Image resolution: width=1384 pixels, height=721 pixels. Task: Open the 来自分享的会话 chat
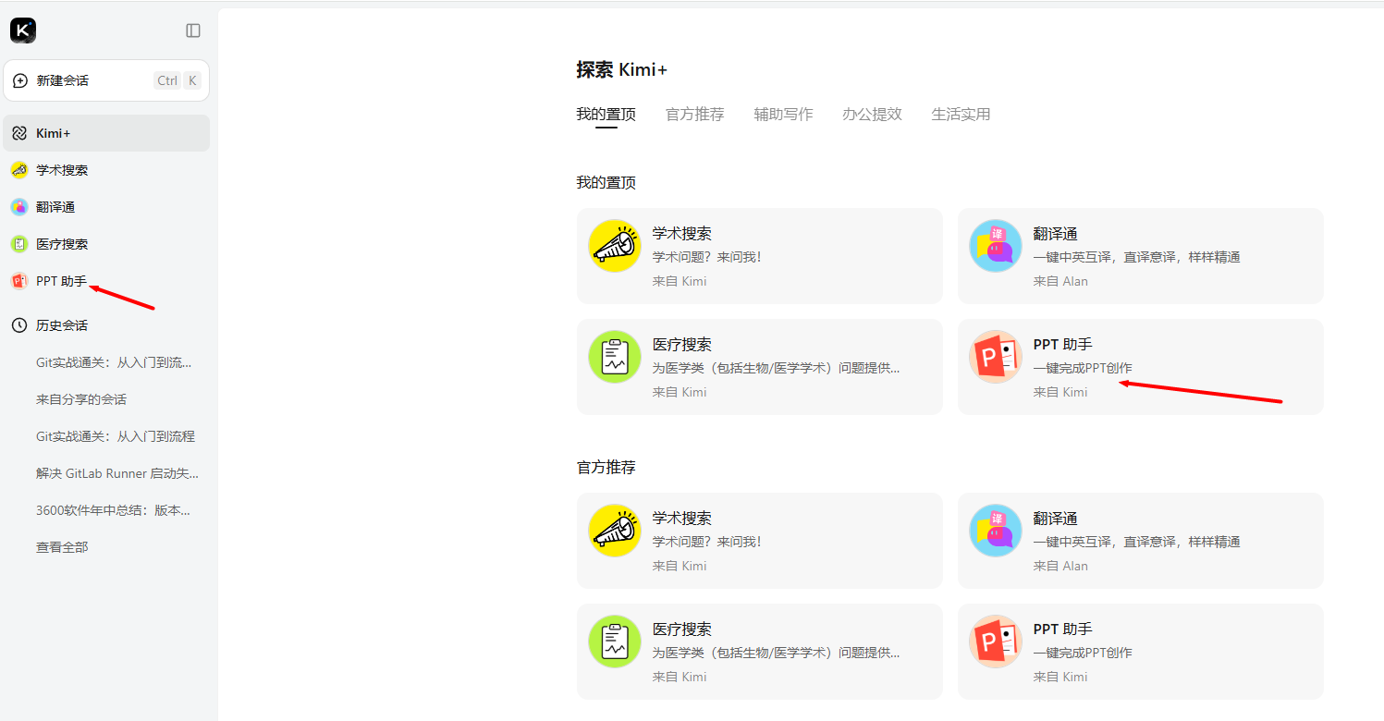tap(81, 399)
